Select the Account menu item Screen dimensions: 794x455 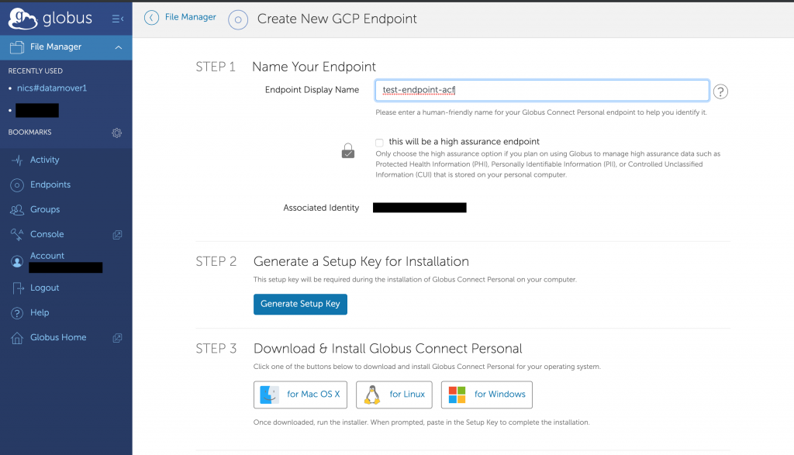click(47, 256)
